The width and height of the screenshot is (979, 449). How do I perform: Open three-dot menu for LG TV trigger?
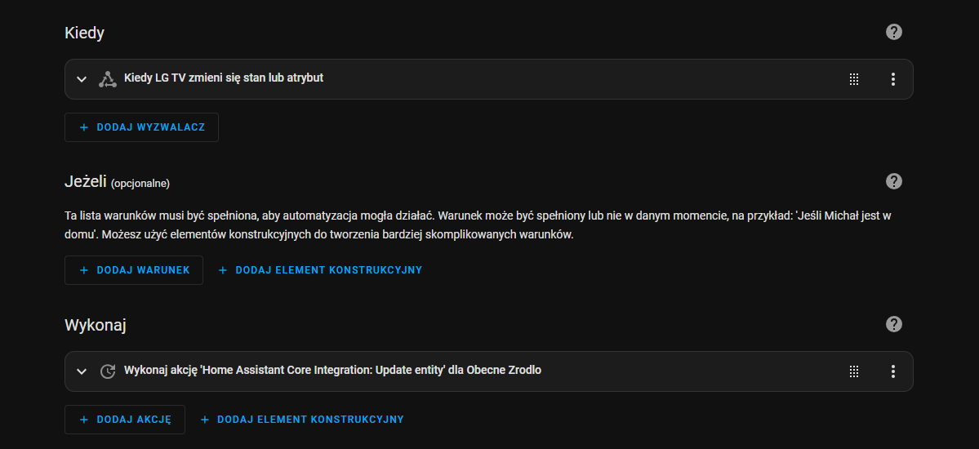pyautogui.click(x=892, y=79)
